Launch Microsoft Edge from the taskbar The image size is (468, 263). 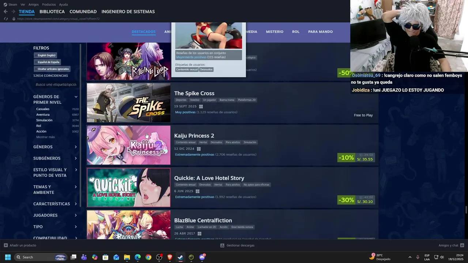coord(137,257)
